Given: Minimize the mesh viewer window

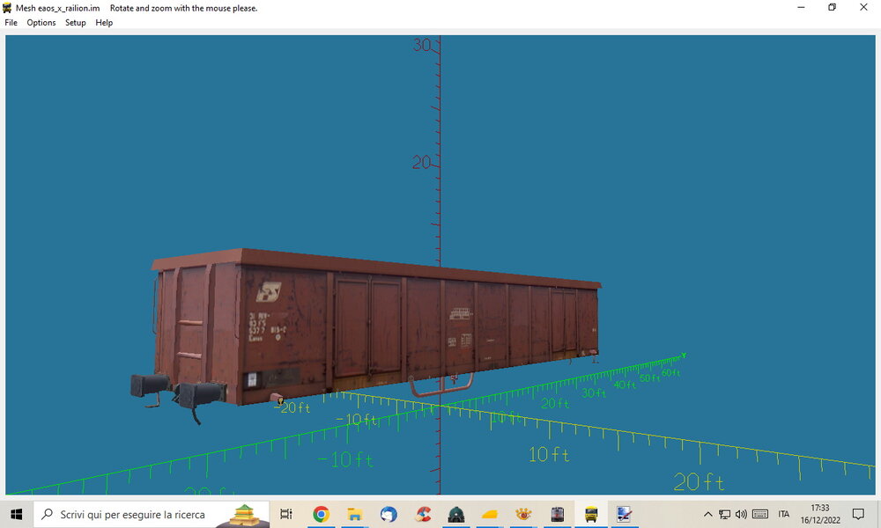Looking at the screenshot, I should click(x=801, y=7).
